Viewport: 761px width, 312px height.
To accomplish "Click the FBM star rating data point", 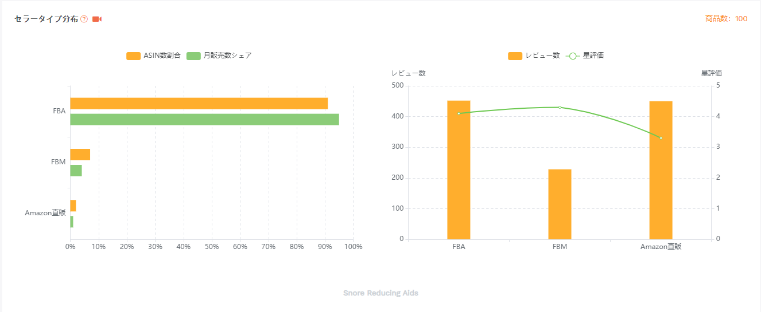I will pos(560,107).
